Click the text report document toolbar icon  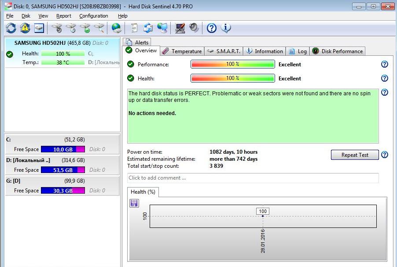(x=134, y=28)
